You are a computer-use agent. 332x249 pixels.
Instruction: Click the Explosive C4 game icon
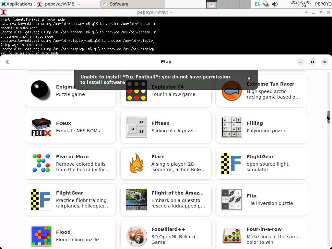coord(136,91)
